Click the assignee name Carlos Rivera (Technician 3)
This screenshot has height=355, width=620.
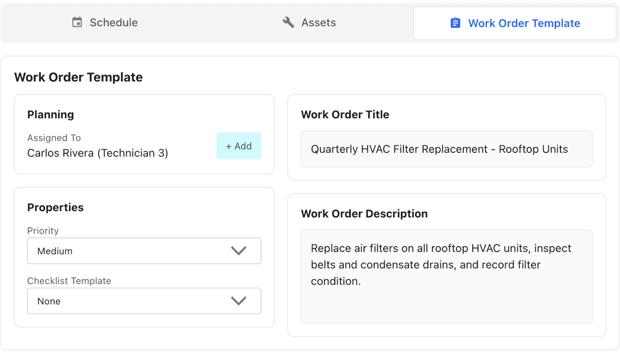click(x=98, y=153)
